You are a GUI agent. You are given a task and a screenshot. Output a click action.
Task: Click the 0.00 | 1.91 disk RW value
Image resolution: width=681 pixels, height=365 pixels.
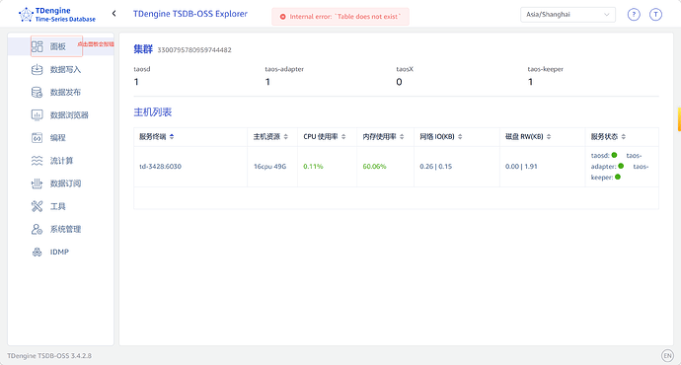[521, 167]
